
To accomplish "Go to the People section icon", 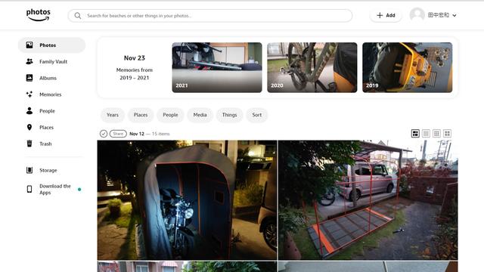I will (29, 111).
